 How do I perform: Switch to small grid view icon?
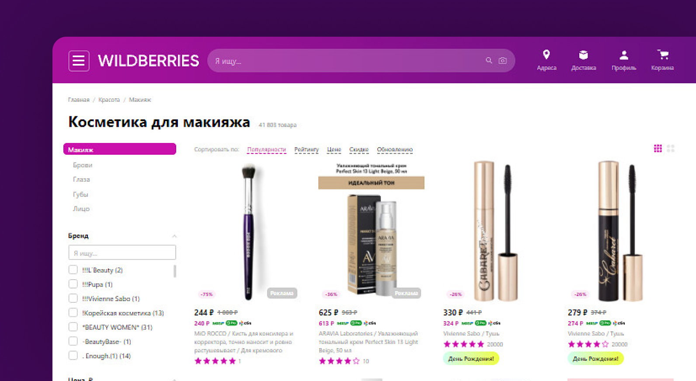tap(658, 149)
